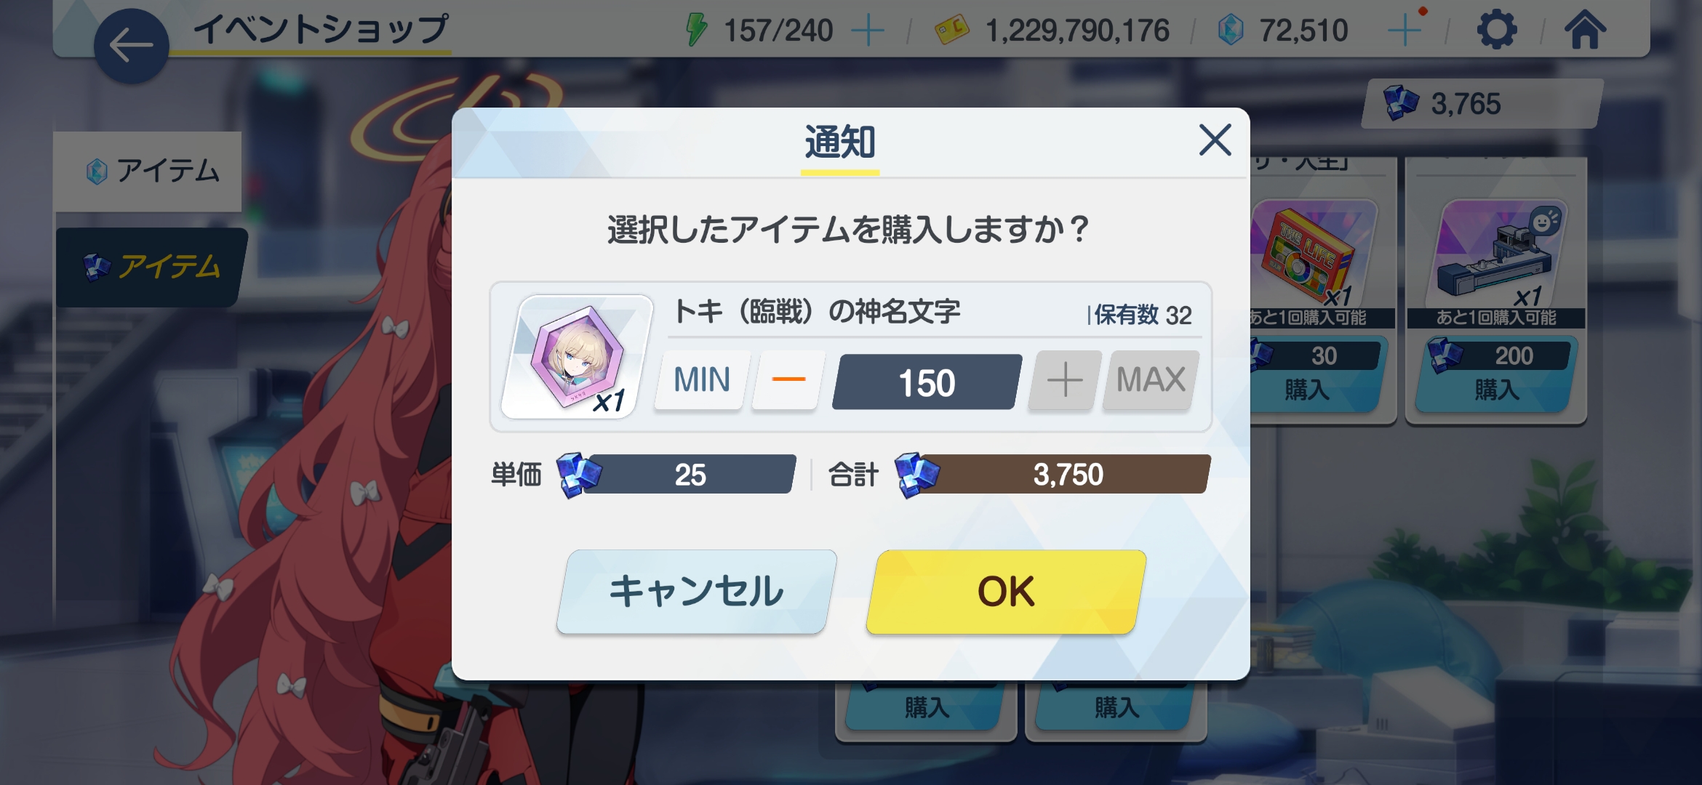
Task: Click the green energy bolt icon
Action: [x=696, y=31]
